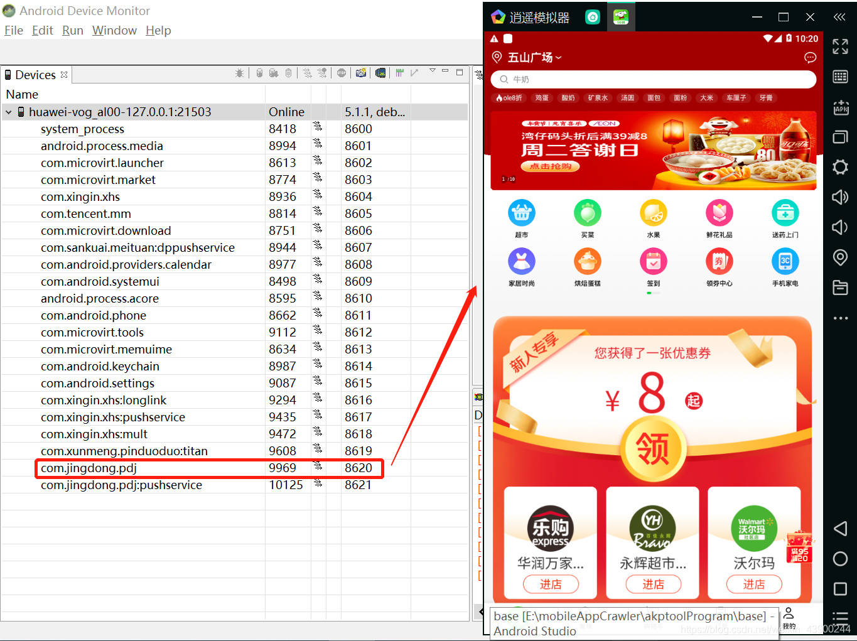Tap the Android recent apps square button
The width and height of the screenshot is (857, 641).
[840, 589]
